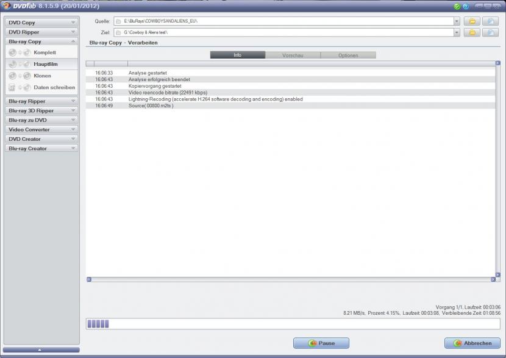Viewport: 506px width, 358px height.
Task: Expand the Blu-ray zu DVD section
Action: [41, 120]
